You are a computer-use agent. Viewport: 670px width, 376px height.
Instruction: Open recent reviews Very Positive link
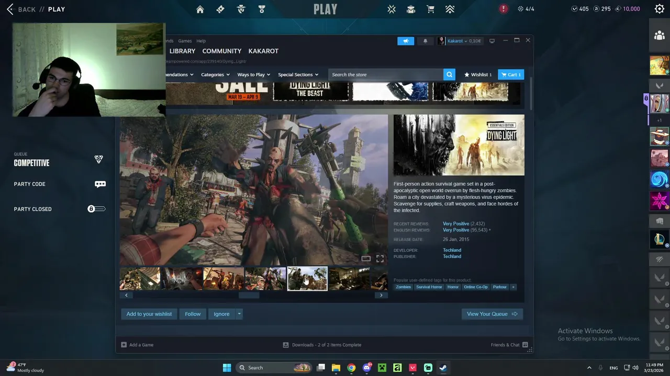(456, 224)
